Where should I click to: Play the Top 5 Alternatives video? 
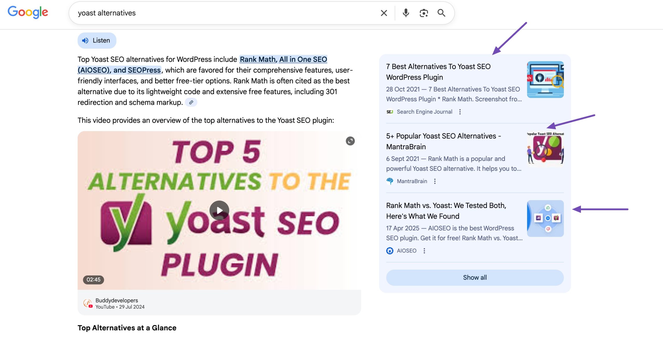point(219,210)
